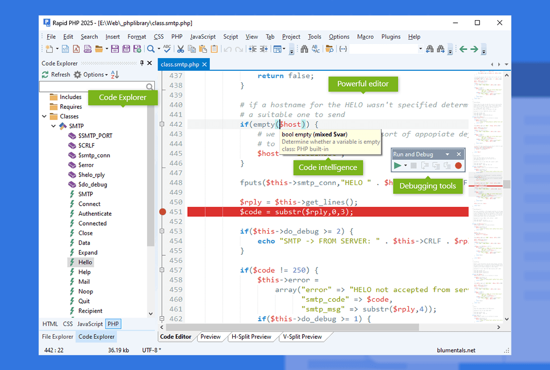Screen dimensions: 550x370
Task: Create new PHP file icon
Action: [87, 49]
